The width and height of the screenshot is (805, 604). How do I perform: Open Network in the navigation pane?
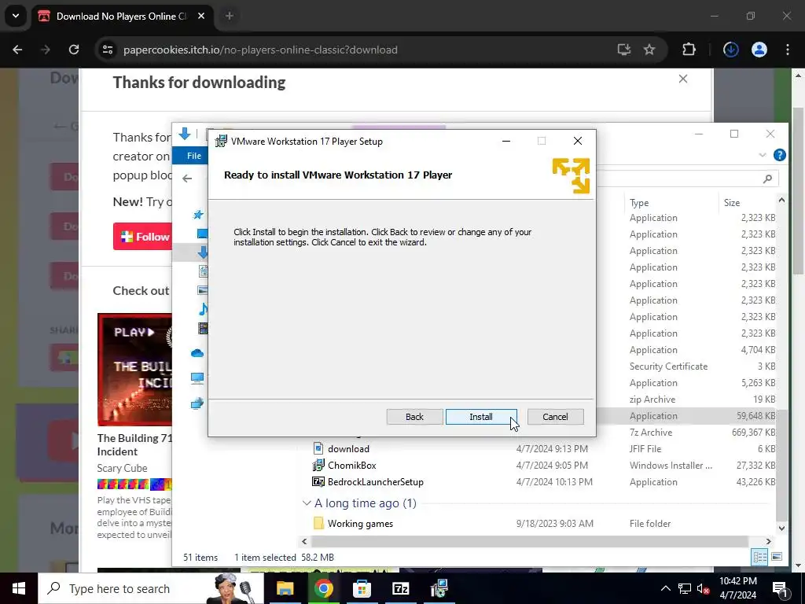tap(197, 403)
